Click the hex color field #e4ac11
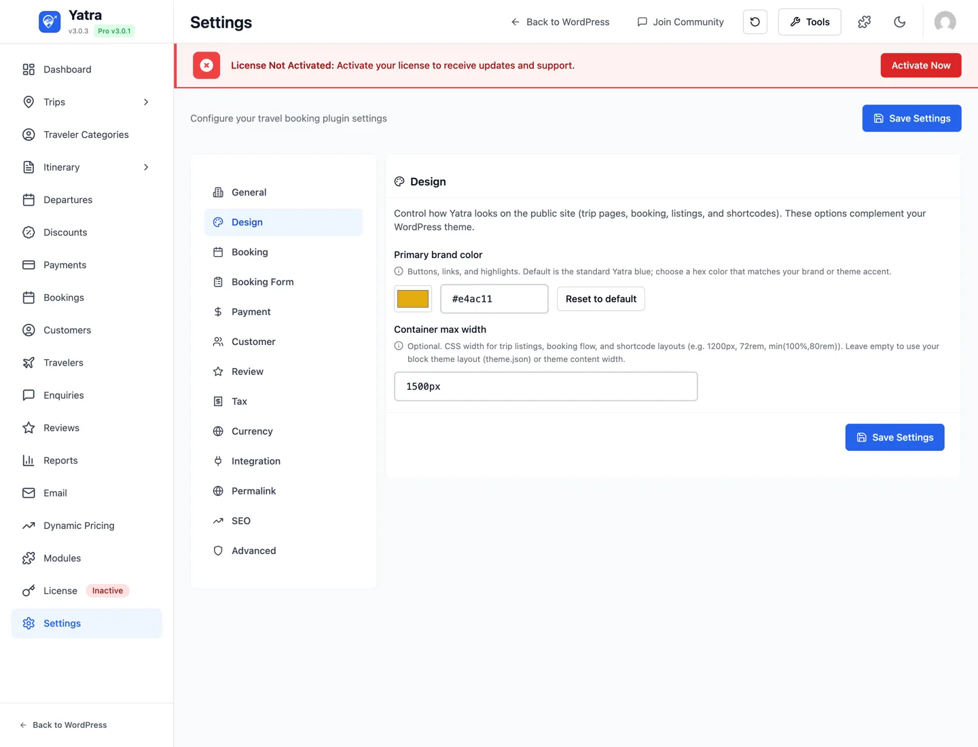The height and width of the screenshot is (747, 978). (494, 299)
